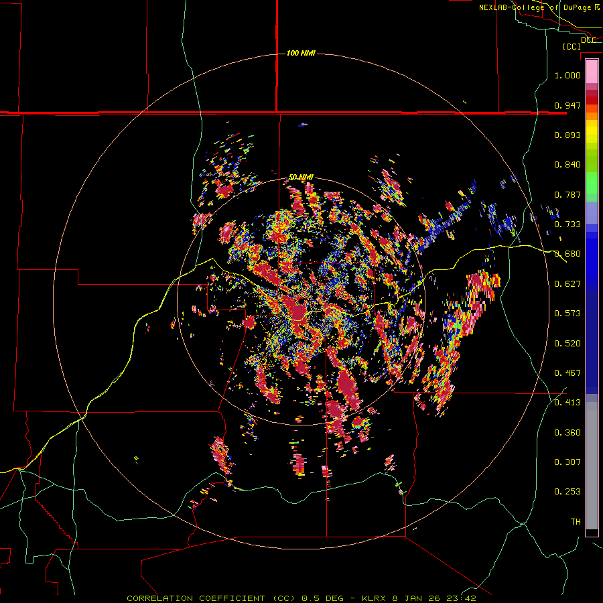The height and width of the screenshot is (603, 603).
Task: Select the 0.467 scale value
Action: tap(567, 373)
